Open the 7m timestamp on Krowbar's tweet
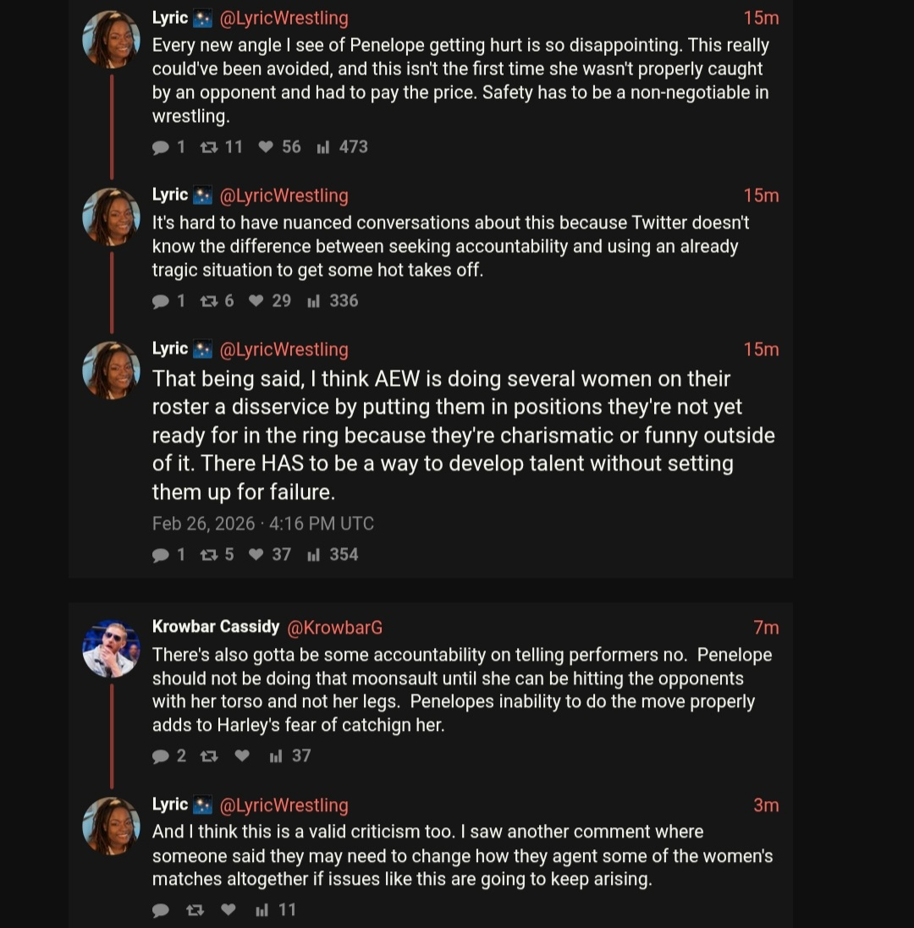 click(x=765, y=628)
